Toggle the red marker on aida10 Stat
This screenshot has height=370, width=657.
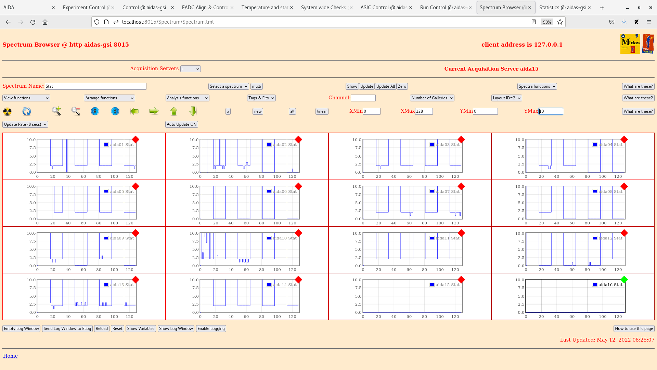click(298, 233)
